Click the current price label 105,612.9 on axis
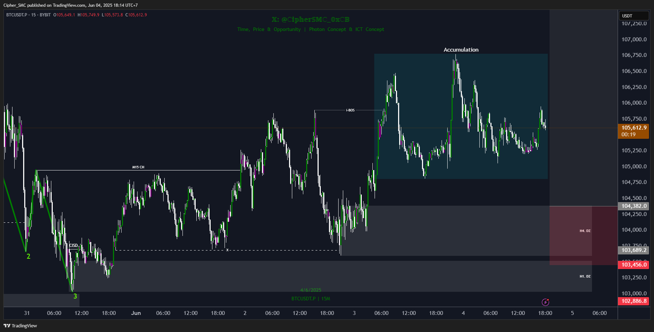The image size is (654, 332). click(634, 128)
